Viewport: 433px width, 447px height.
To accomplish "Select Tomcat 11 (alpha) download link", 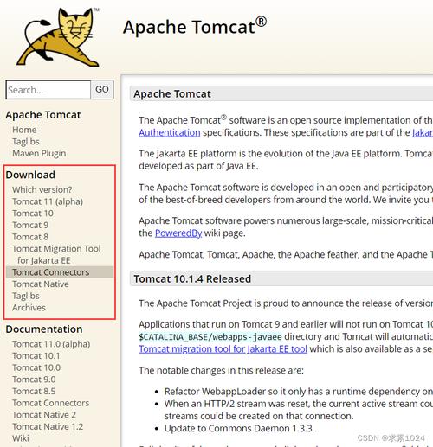I will [48, 201].
